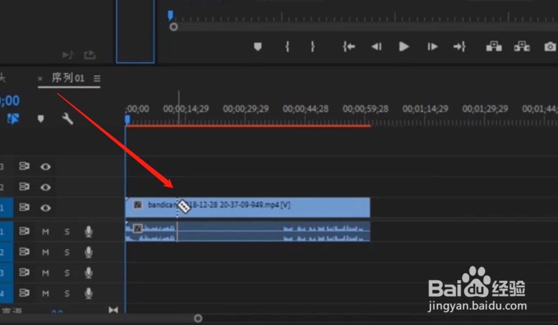Jump to the In point

[349, 47]
